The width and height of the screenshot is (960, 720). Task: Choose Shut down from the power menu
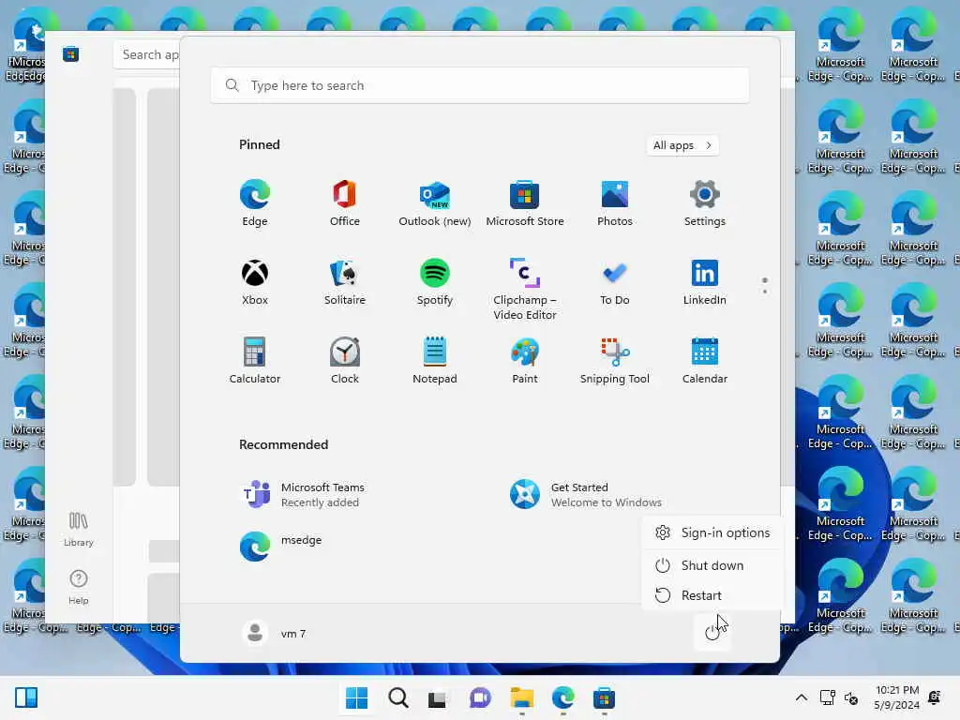(712, 565)
